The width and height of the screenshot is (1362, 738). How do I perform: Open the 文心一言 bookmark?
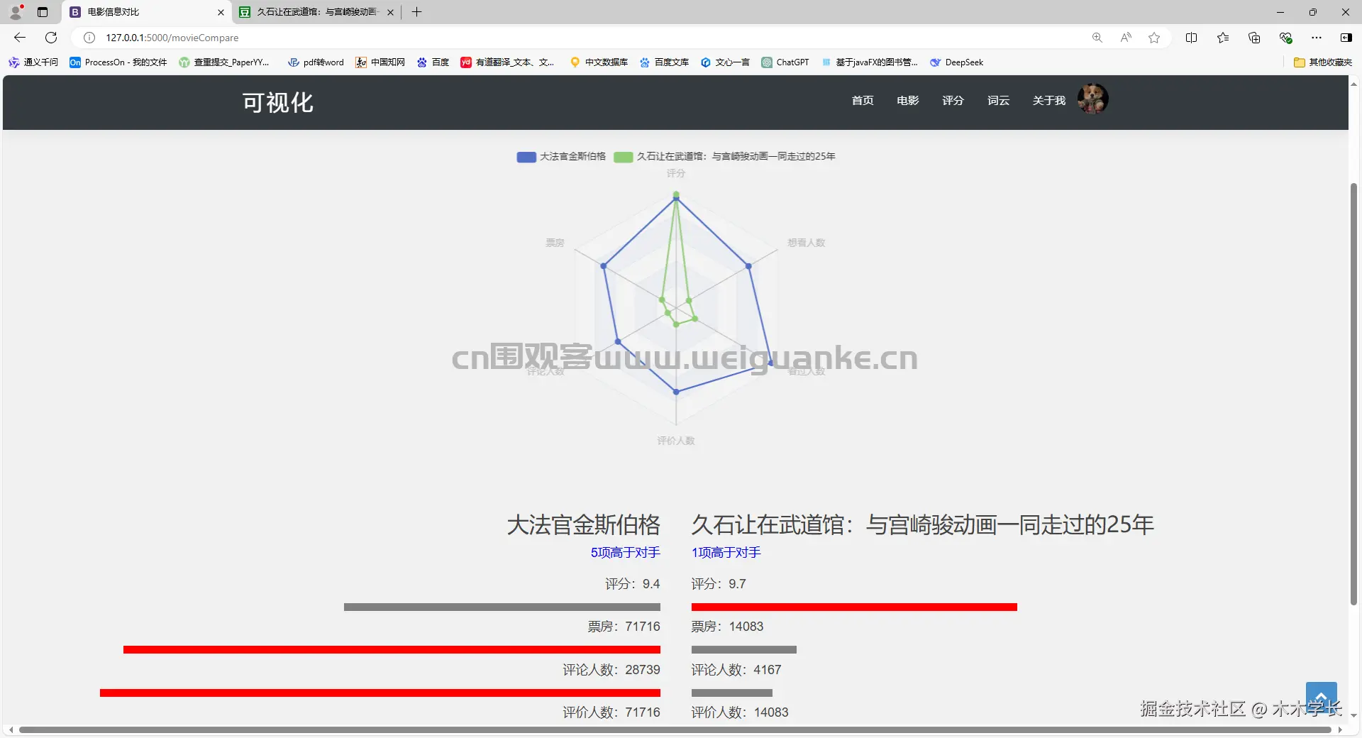pos(725,62)
